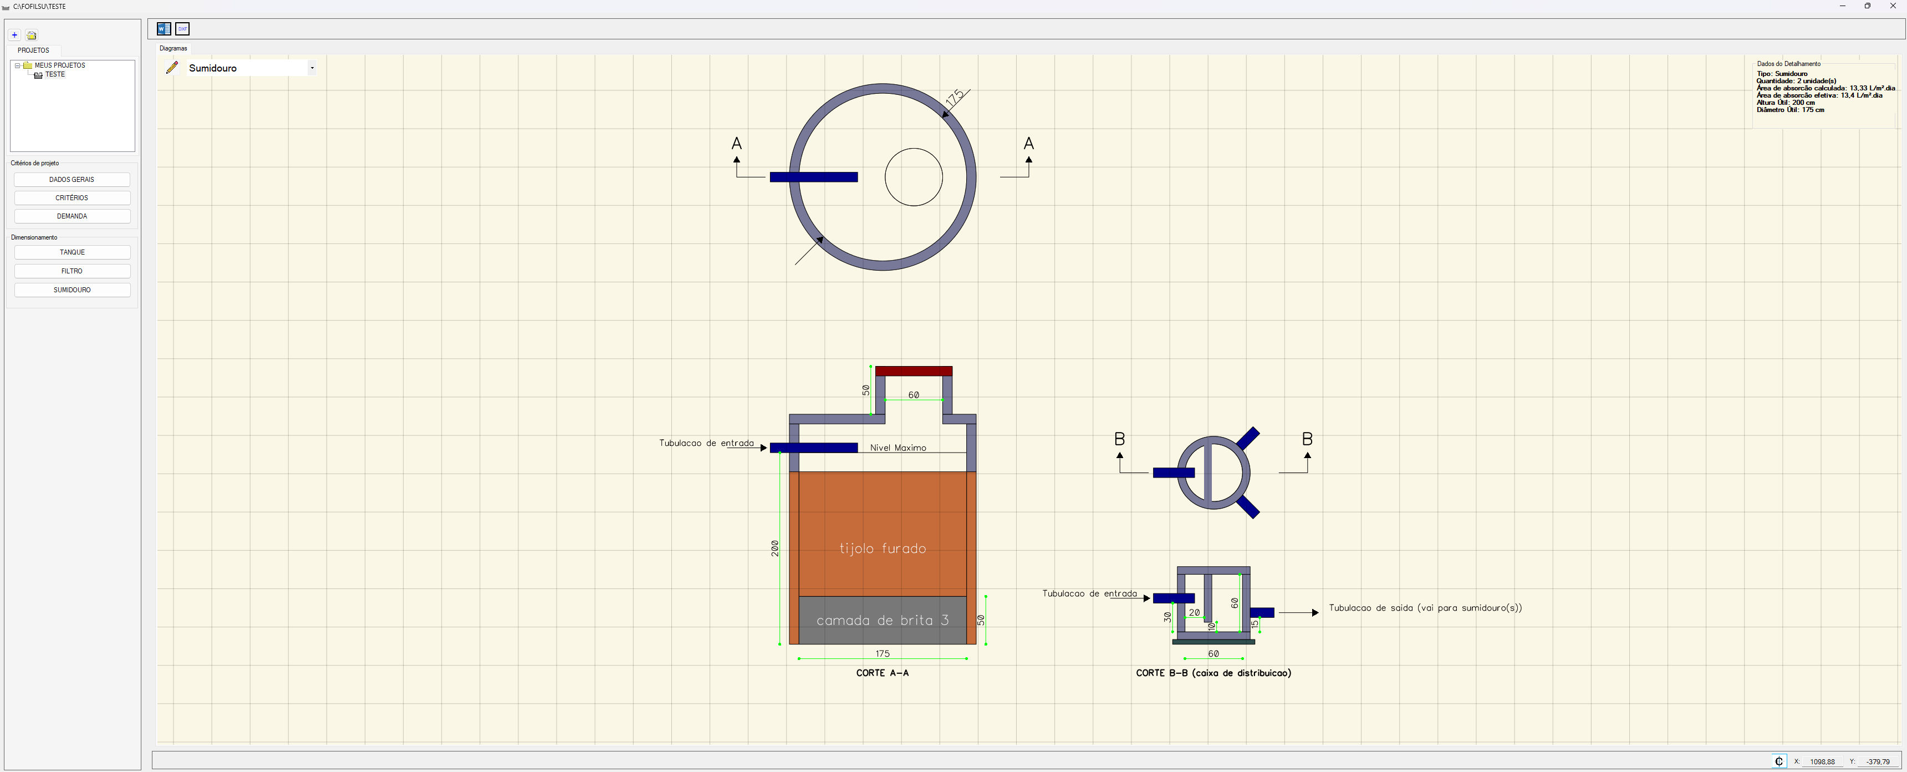Click 'Área de absorcão calculada: 13,33' line
Image resolution: width=1907 pixels, height=772 pixels.
1826,88
